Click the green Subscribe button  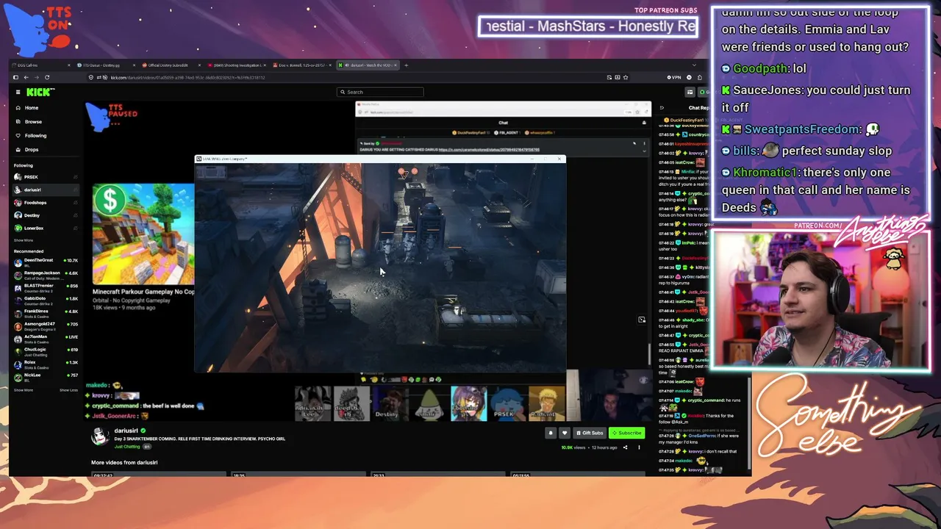[x=626, y=433]
